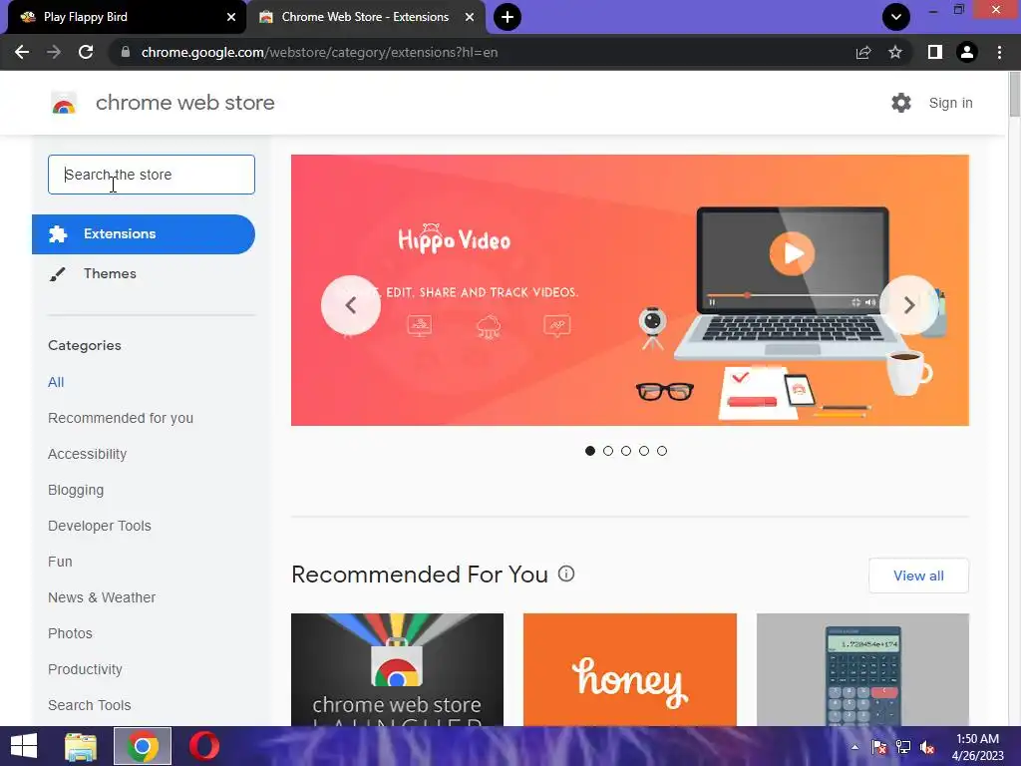Open the side panel icon
Screen dimensions: 1021x766
pyautogui.click(x=935, y=52)
